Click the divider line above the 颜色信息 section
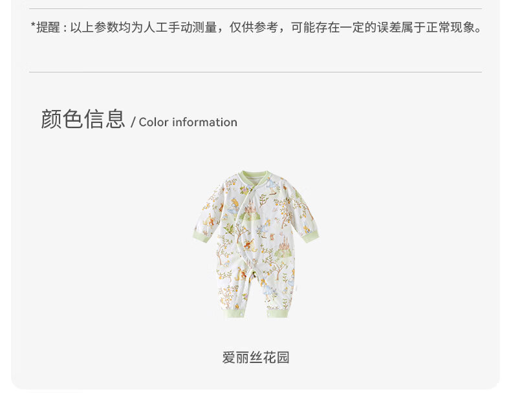511x396 pixels. [x=255, y=72]
